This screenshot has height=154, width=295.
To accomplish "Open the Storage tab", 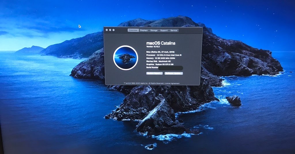I will 154,30.
